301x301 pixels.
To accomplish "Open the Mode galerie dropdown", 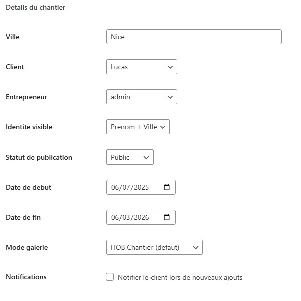I will coord(154,247).
